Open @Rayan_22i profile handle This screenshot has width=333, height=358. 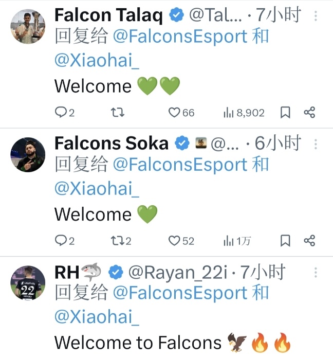(178, 273)
